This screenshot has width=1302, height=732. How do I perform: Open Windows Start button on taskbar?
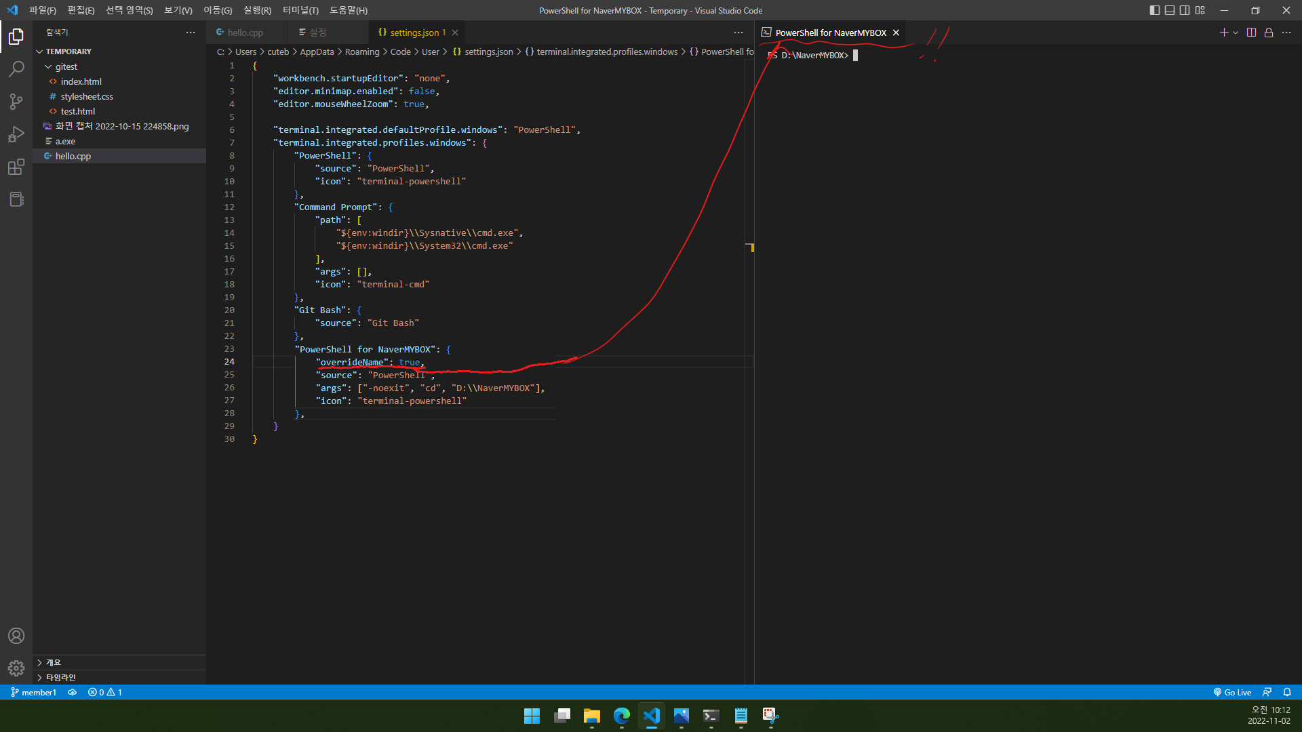[532, 716]
